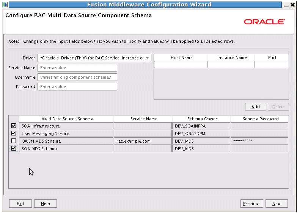The width and height of the screenshot is (297, 213).
Task: Click the empty Host Name cell
Action: coord(181,64)
